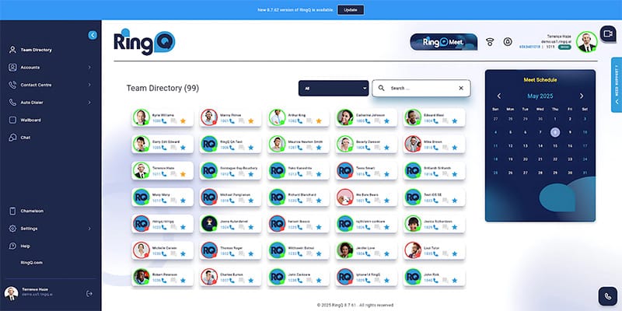622x311 pixels.
Task: Favorite John Rick with the star
Action: [455, 281]
